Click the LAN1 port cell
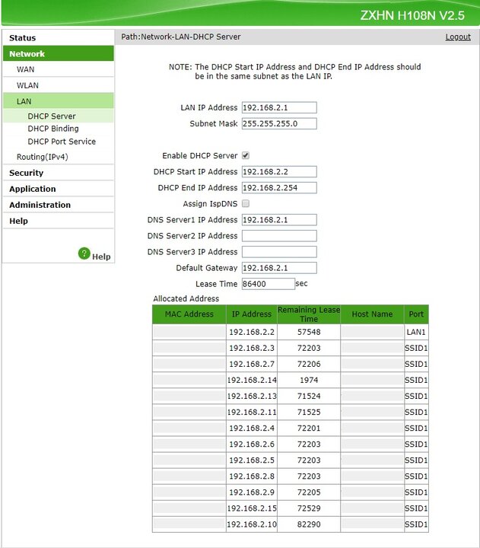480x548 pixels. pos(416,332)
